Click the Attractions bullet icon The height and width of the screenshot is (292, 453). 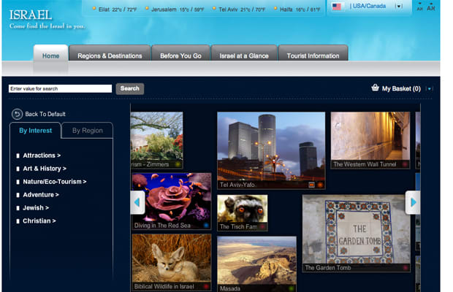(18, 155)
